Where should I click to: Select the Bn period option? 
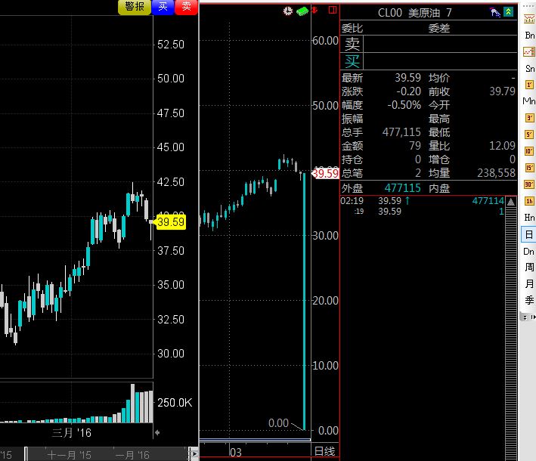tap(529, 36)
